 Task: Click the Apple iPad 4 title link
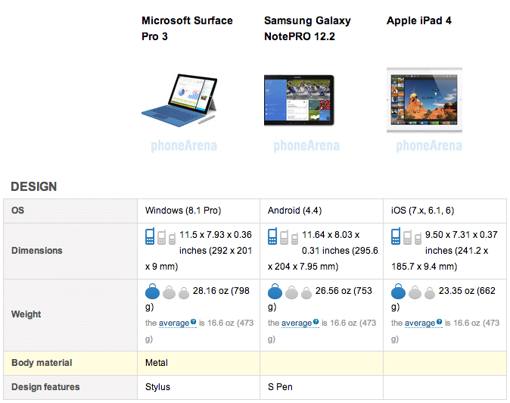[x=419, y=20]
